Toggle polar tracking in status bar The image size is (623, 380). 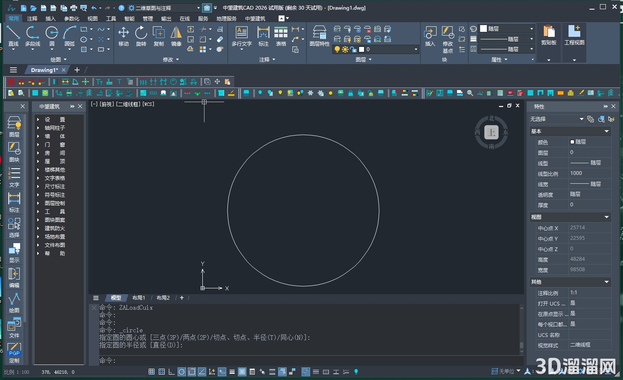[x=182, y=372]
